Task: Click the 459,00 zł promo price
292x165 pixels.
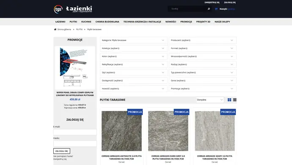Action: 75,99
